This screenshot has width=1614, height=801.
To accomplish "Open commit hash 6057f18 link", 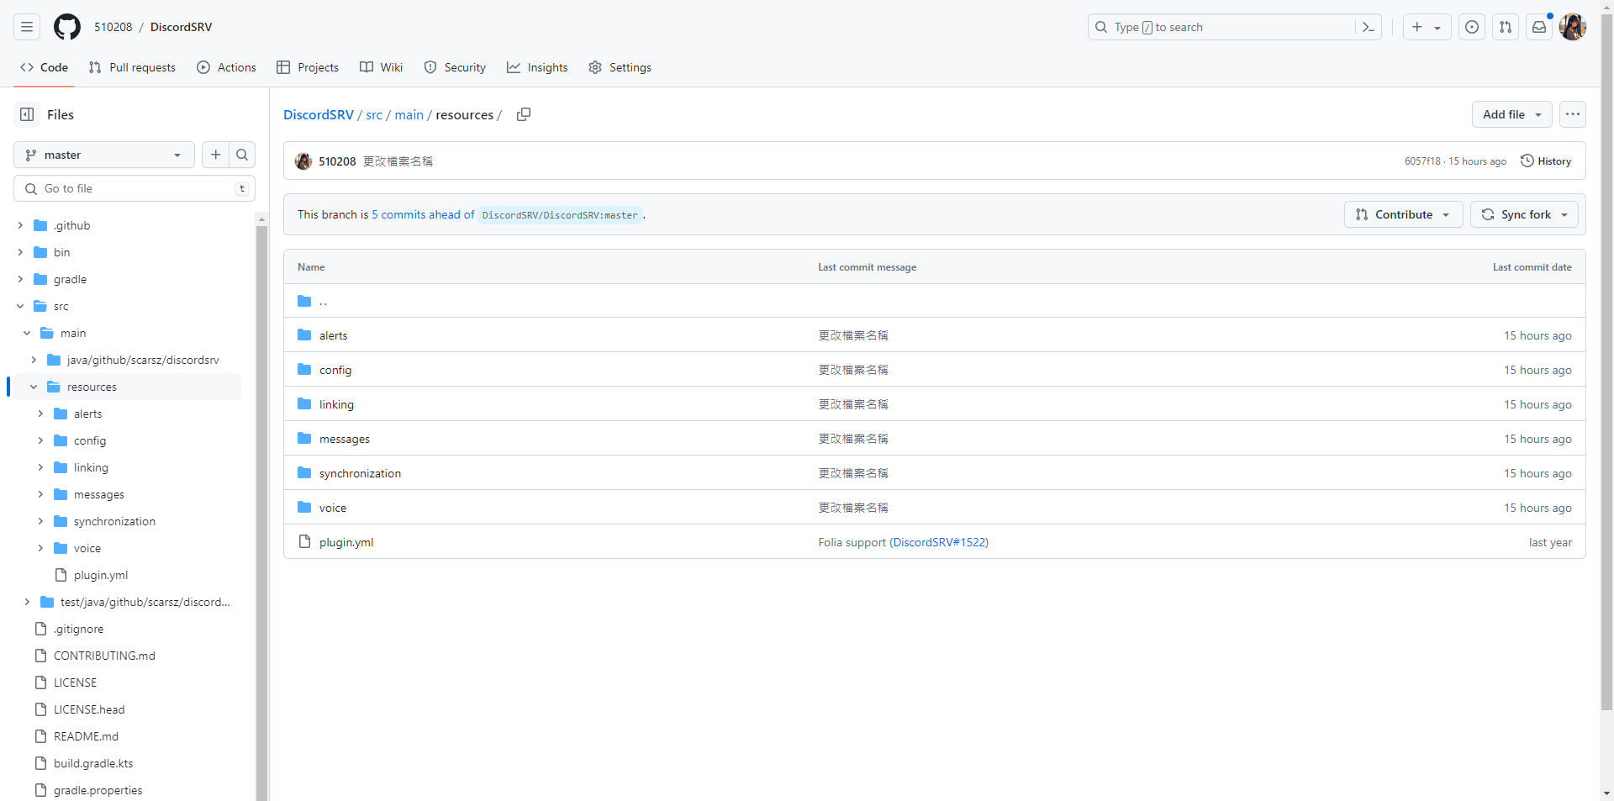I will [x=1422, y=161].
